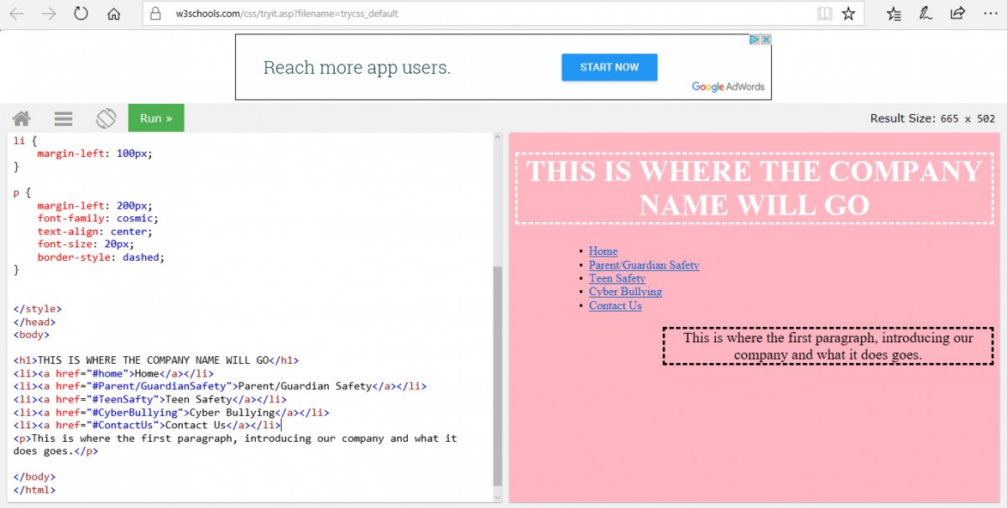The height and width of the screenshot is (508, 1007).
Task: Open the W3Schools hamburger menu
Action: click(x=63, y=118)
